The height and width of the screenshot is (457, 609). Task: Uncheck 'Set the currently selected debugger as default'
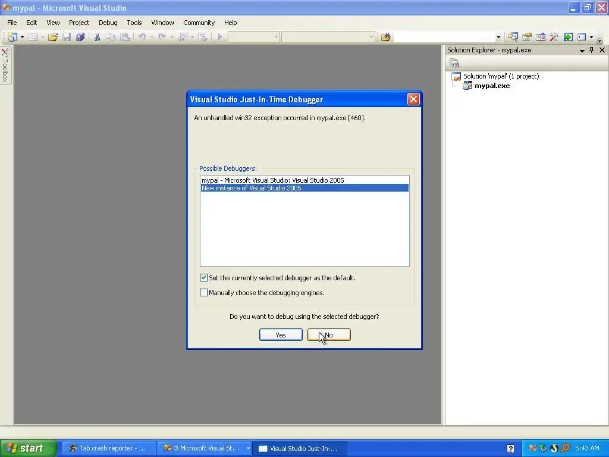(x=203, y=278)
